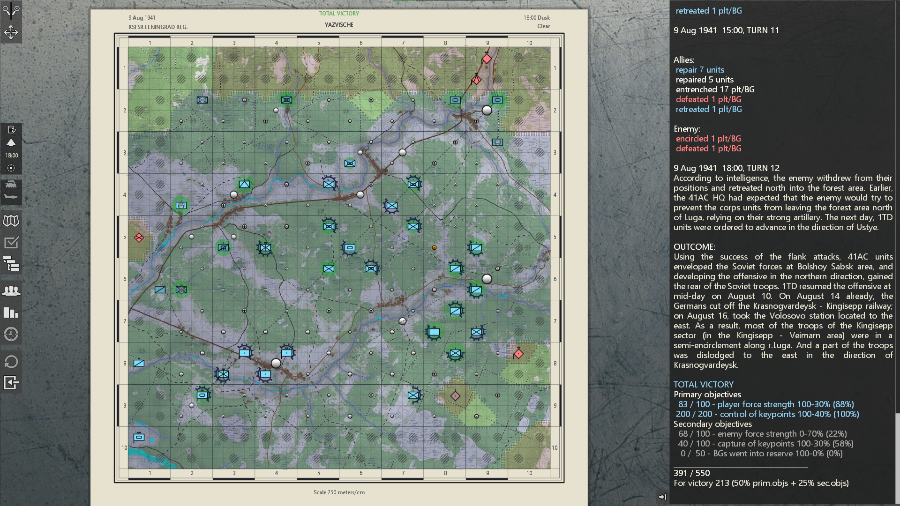Toggle the sun daylight icon
900x506 pixels.
coord(11,168)
